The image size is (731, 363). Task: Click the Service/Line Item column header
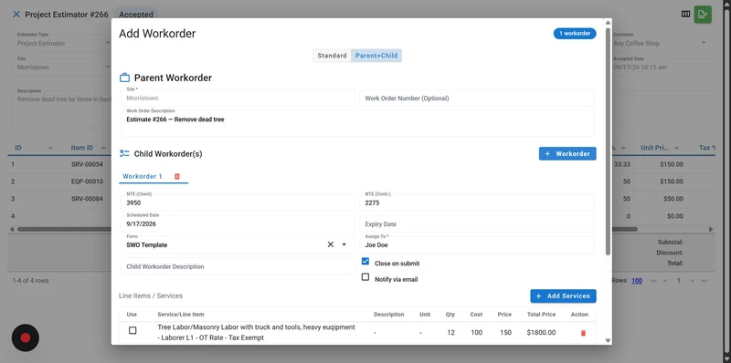180,315
